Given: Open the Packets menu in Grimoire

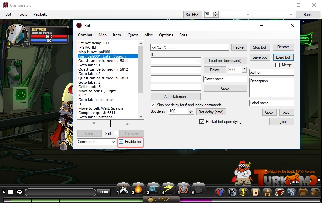Looking at the screenshot, I should pos(40,14).
